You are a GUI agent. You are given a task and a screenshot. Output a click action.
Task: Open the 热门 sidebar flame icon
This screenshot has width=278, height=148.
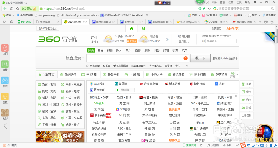5,48
